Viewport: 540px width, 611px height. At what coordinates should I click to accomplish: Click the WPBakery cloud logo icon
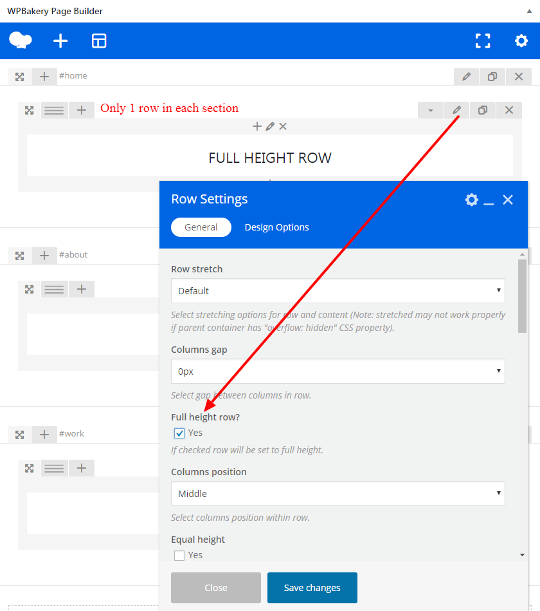tap(21, 41)
